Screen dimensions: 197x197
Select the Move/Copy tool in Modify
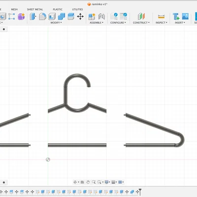tap(80, 17)
